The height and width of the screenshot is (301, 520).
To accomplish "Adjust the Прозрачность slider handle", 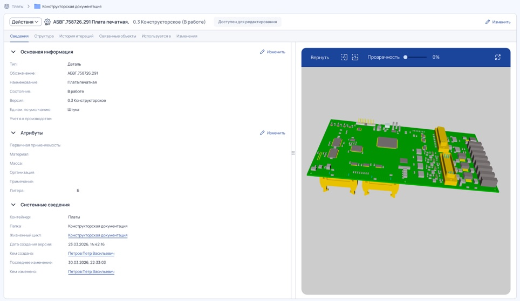I will (x=405, y=57).
